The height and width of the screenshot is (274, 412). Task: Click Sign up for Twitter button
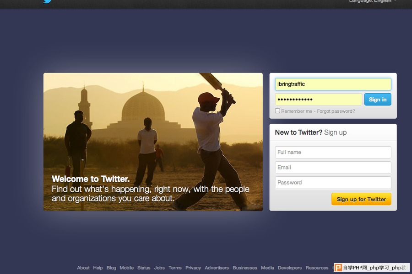tap(361, 199)
